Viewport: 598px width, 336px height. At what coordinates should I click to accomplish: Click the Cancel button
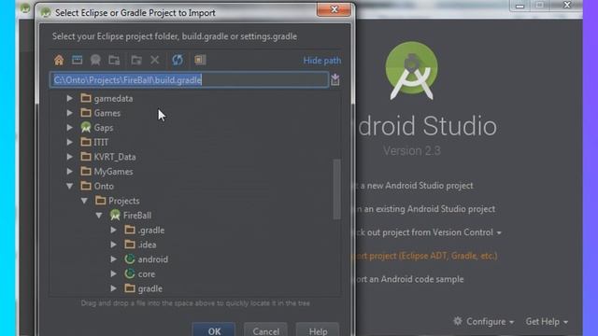pos(265,330)
